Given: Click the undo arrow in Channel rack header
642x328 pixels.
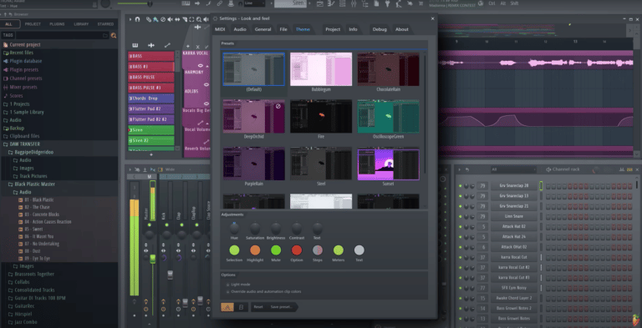Looking at the screenshot, I should (x=467, y=169).
